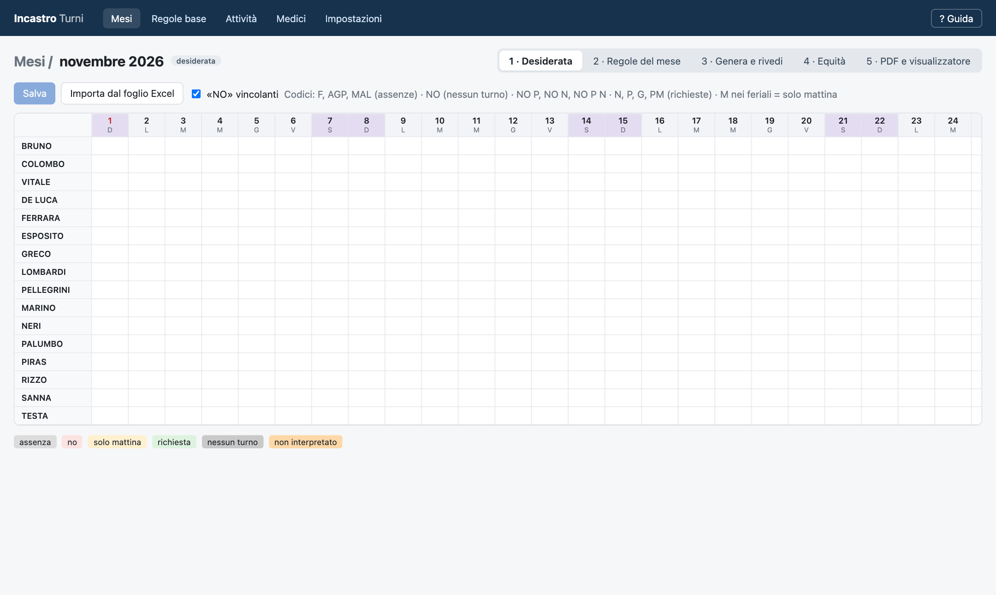
Task: Open the Medici menu
Action: [291, 18]
